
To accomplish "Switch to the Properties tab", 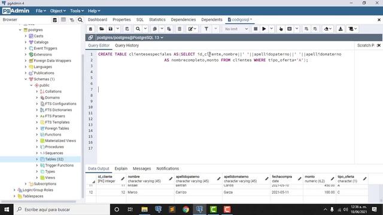I will tap(121, 20).
